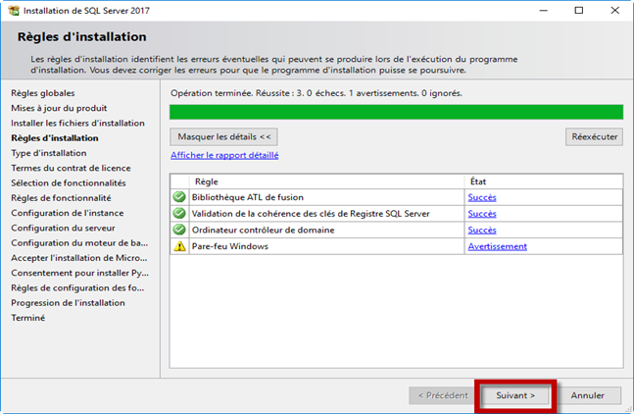Open Avertissement link for Pare-feu Windows
The width and height of the screenshot is (634, 414).
pyautogui.click(x=498, y=246)
